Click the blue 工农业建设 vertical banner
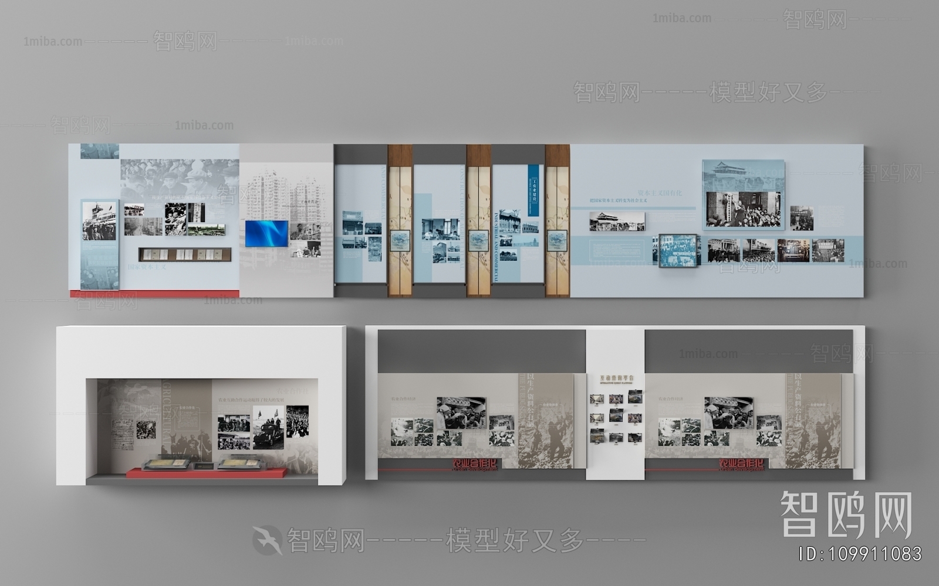This screenshot has height=586, width=939. (534, 190)
